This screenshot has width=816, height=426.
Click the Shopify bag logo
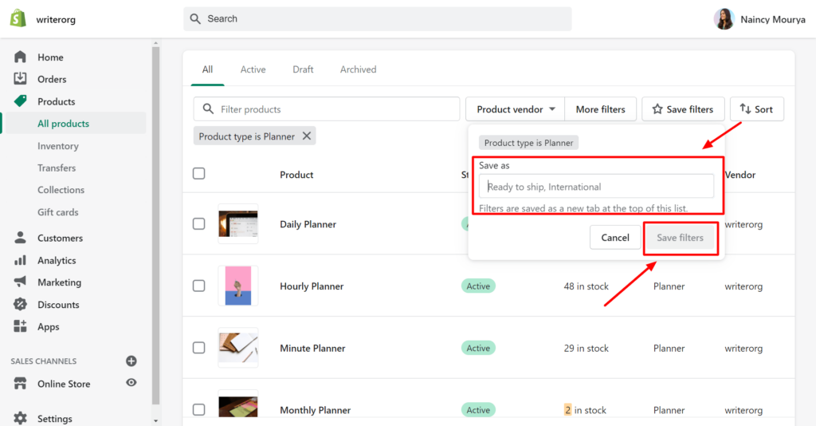tap(18, 18)
